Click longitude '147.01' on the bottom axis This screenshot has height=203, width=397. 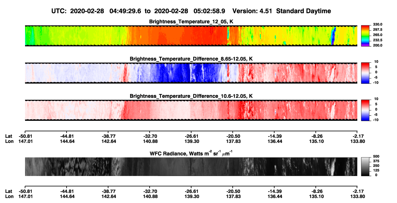pos(26,196)
